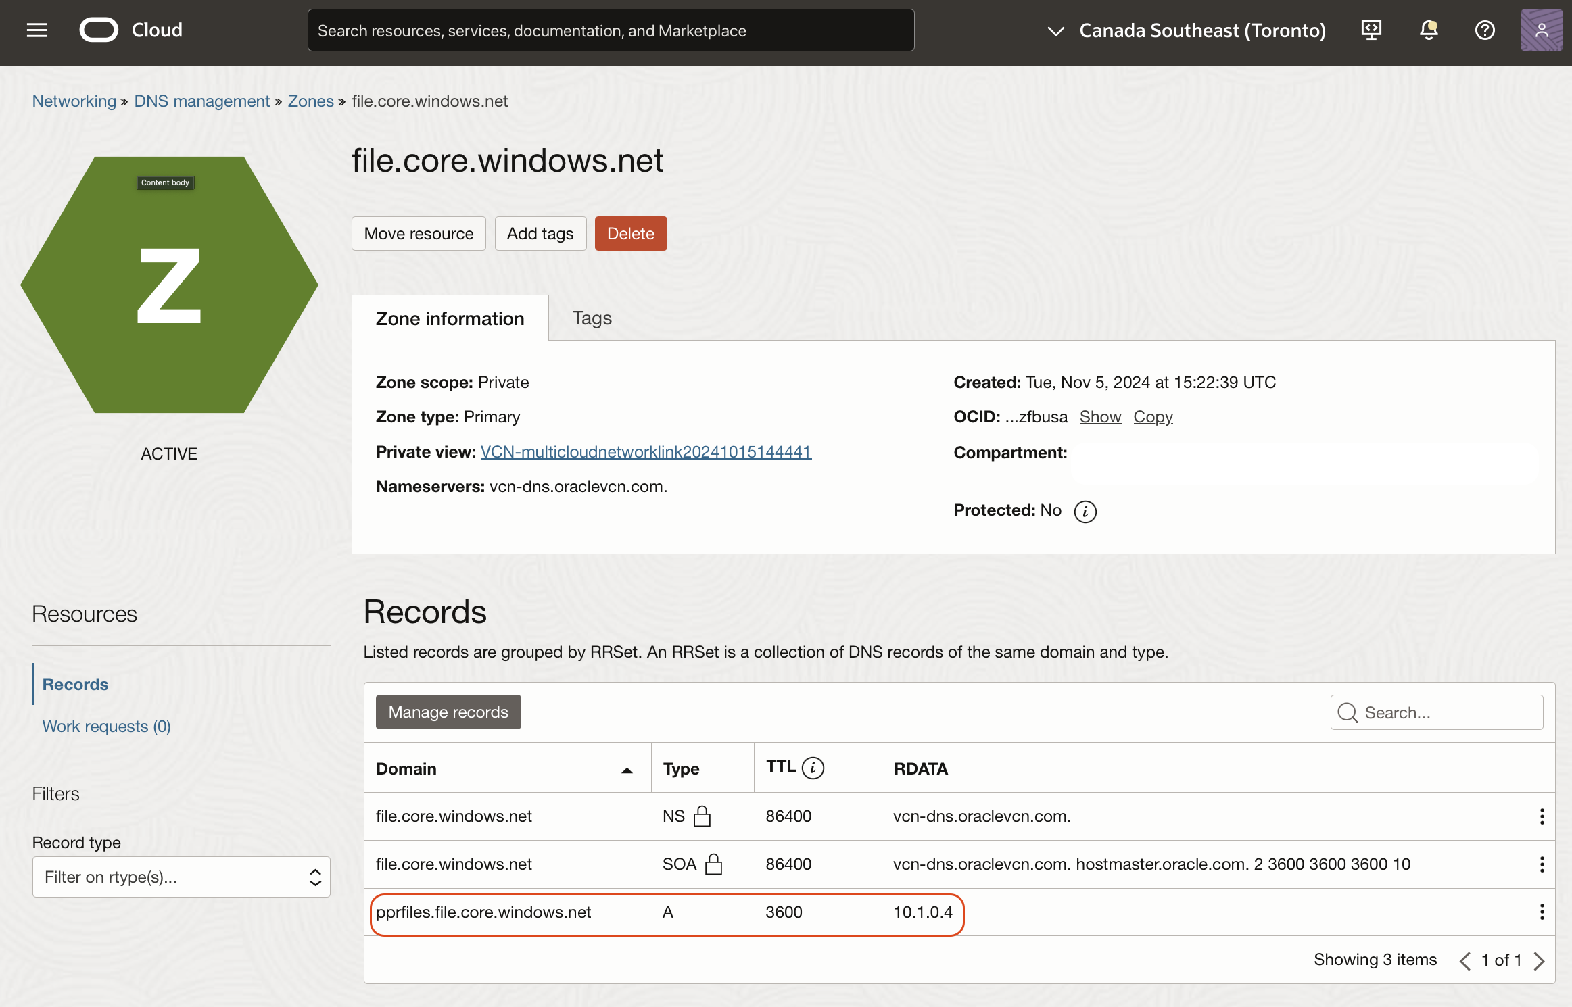Open the VCN-multicloudnetworklink private view link

click(x=646, y=452)
